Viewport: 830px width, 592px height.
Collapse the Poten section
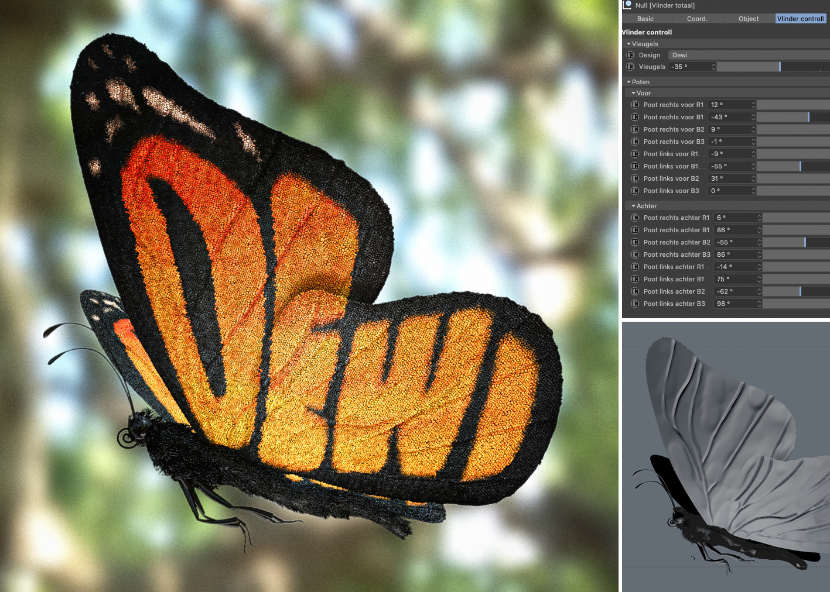629,82
